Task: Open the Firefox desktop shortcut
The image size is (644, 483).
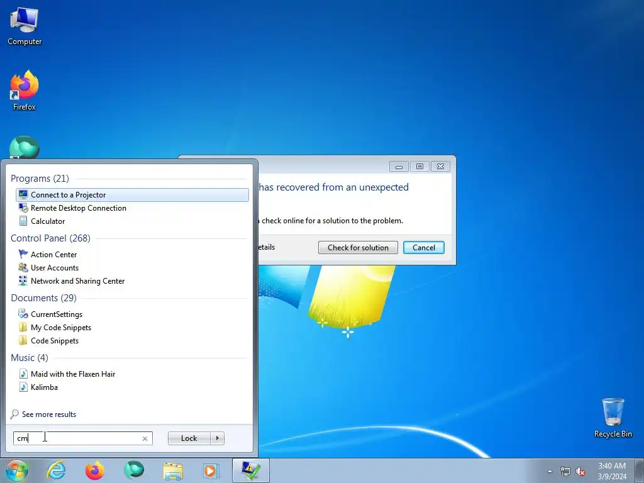Action: (x=25, y=91)
